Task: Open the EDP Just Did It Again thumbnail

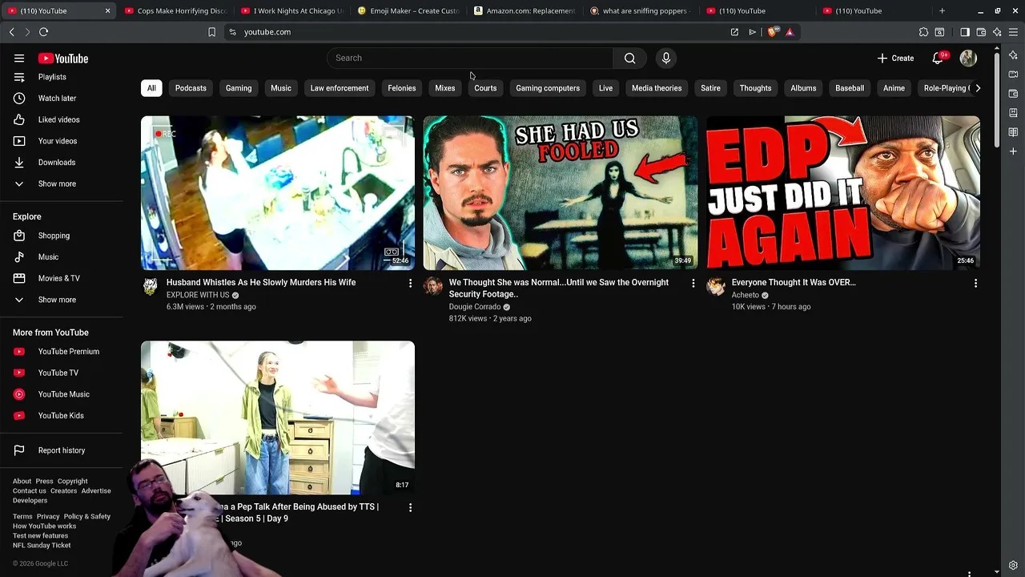Action: click(x=842, y=193)
